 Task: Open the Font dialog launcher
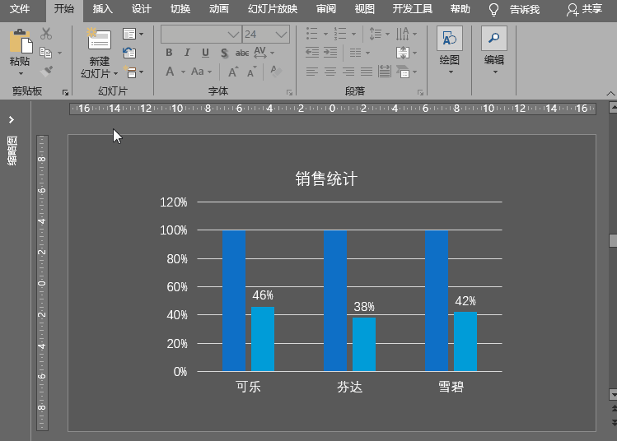[x=290, y=92]
